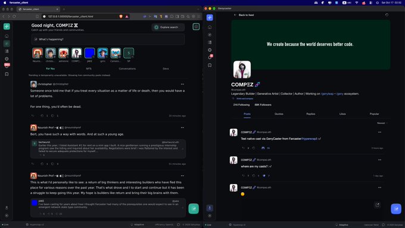The image size is (405, 228).
Task: Go Back to feed in Genycaster
Action: (244, 15)
